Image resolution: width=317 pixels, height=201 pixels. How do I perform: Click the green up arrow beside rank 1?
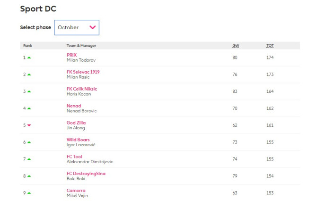coord(29,58)
